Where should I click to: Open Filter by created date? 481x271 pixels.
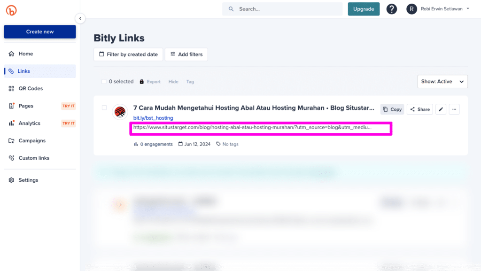click(128, 54)
